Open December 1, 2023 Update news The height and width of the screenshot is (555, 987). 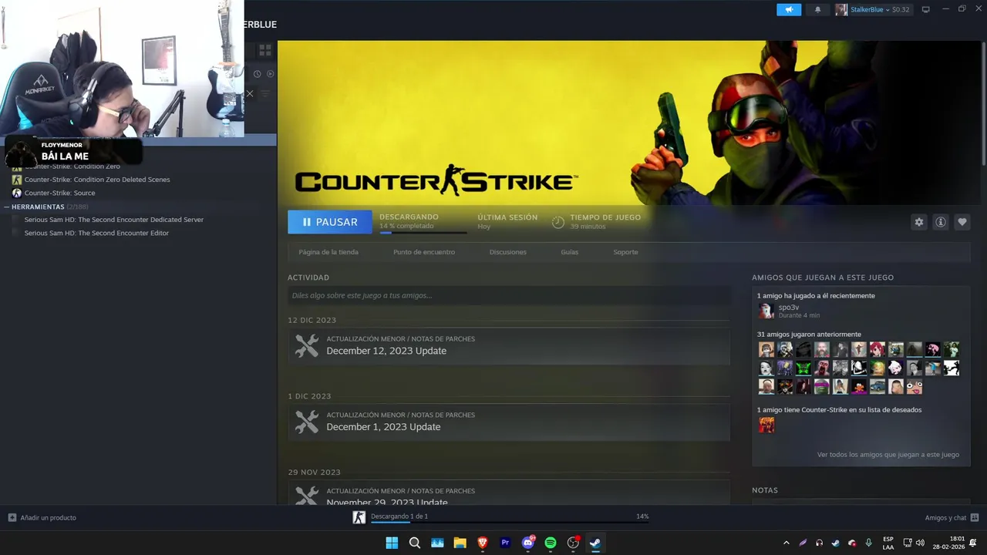509,422
